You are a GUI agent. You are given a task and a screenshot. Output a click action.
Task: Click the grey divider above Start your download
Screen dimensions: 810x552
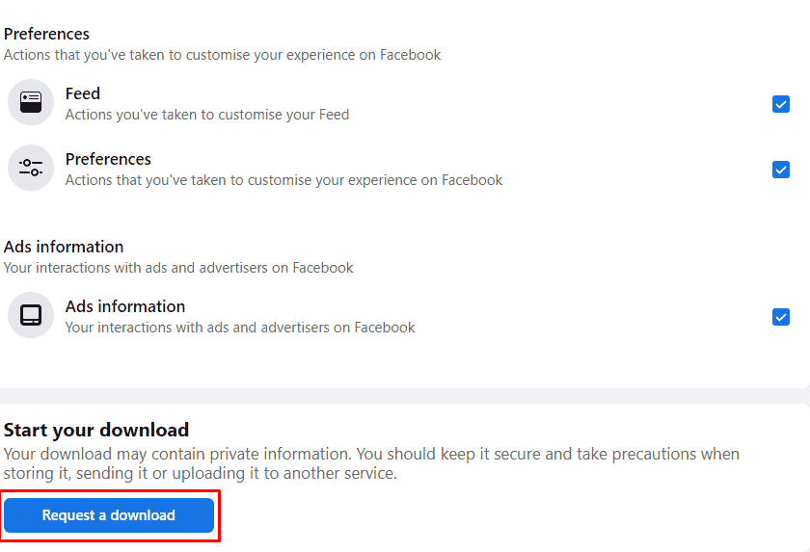click(x=405, y=396)
